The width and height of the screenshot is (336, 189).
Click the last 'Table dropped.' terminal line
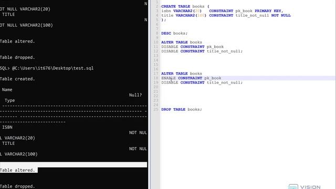17,186
